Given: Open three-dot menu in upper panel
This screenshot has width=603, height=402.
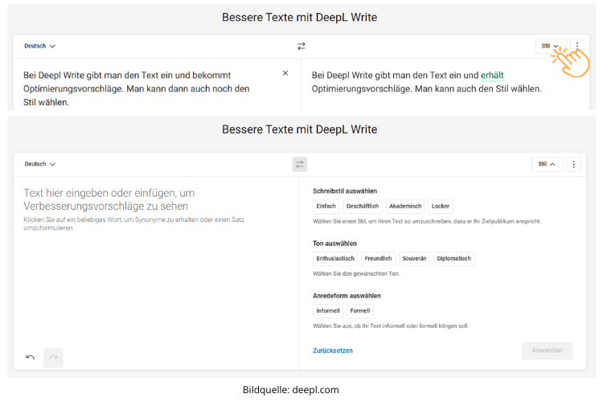Looking at the screenshot, I should tap(576, 46).
